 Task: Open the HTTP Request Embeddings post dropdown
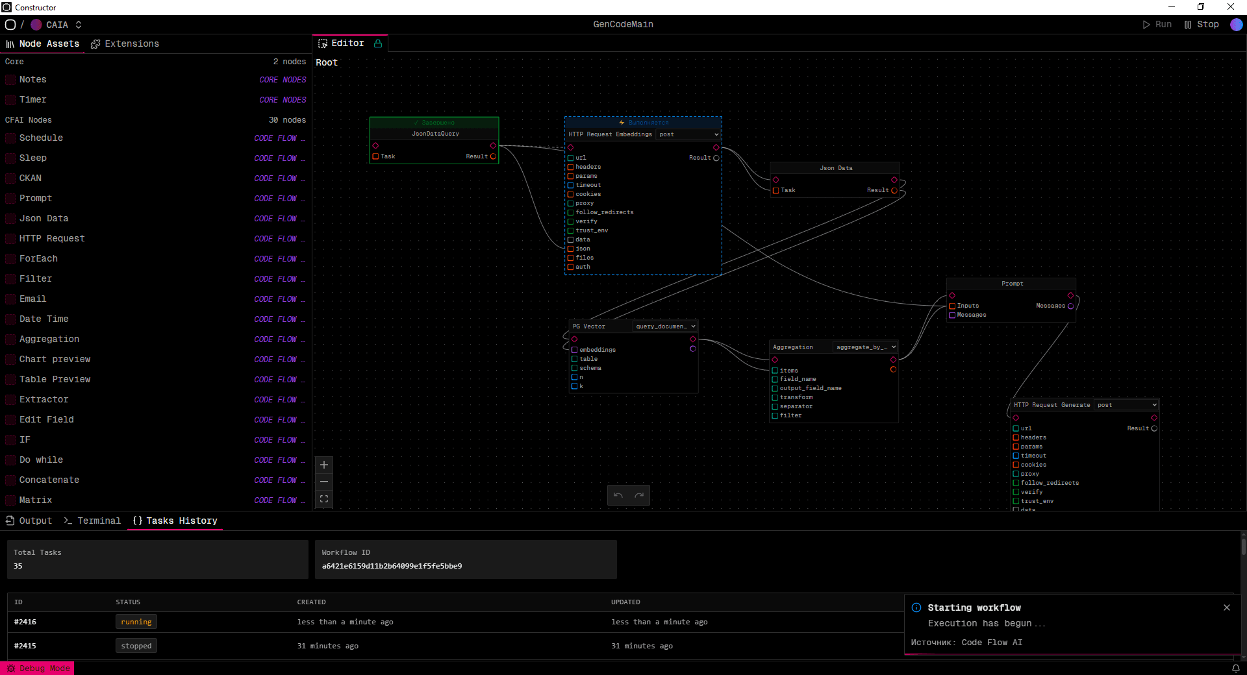tap(688, 134)
